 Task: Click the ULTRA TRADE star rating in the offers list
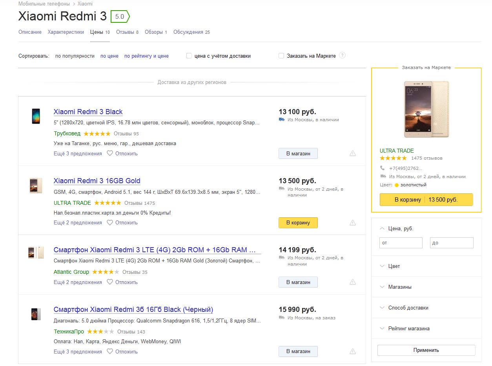click(x=108, y=203)
